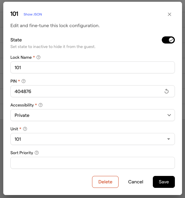
Task: Save the lock configuration
Action: pyautogui.click(x=164, y=182)
